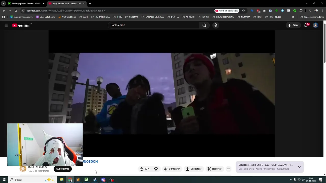Open the AGILE bookmarks folder
This screenshot has width=326, height=183.
point(84,17)
